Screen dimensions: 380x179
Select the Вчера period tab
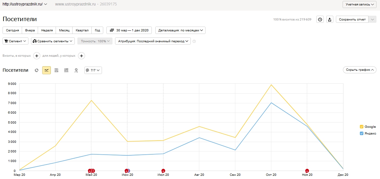pyautogui.click(x=30, y=30)
